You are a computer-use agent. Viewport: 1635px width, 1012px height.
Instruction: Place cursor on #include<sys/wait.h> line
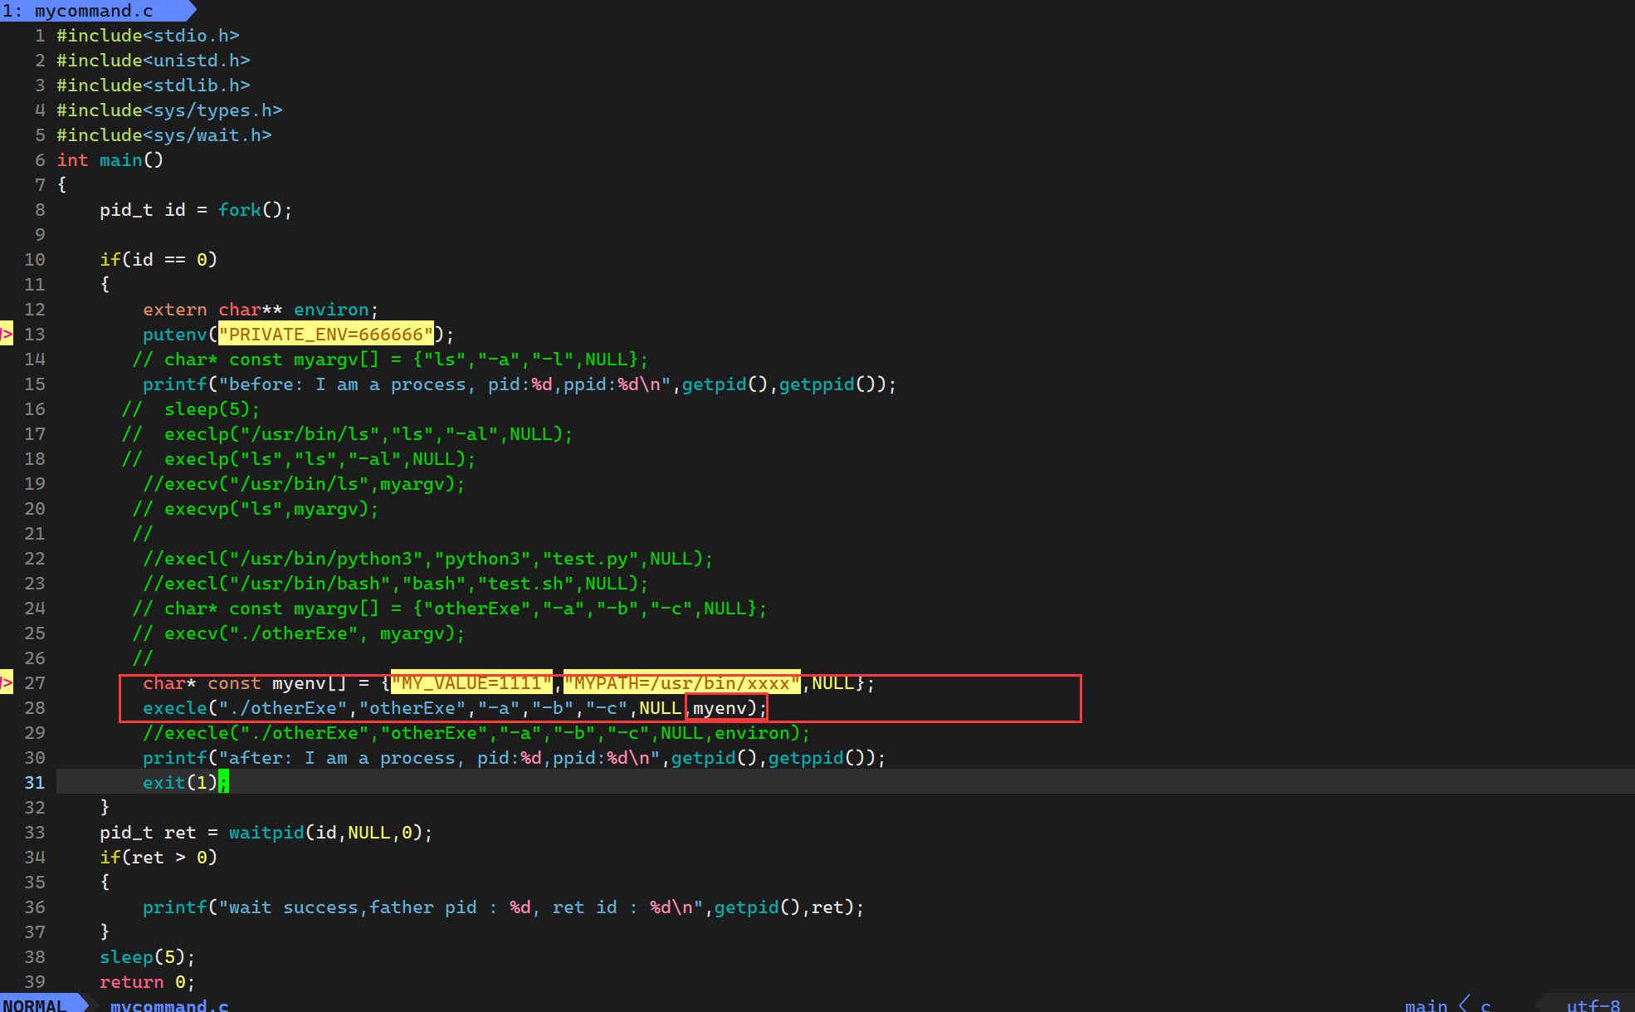click(163, 135)
